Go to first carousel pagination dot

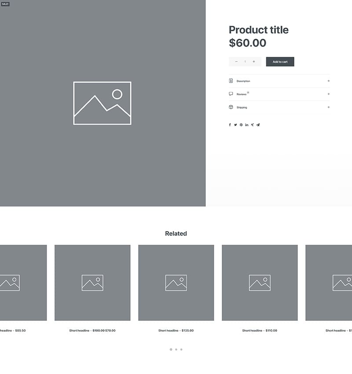click(x=171, y=349)
